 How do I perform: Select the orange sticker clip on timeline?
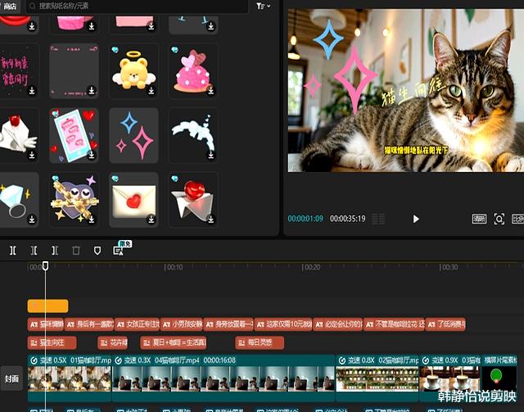[47, 306]
